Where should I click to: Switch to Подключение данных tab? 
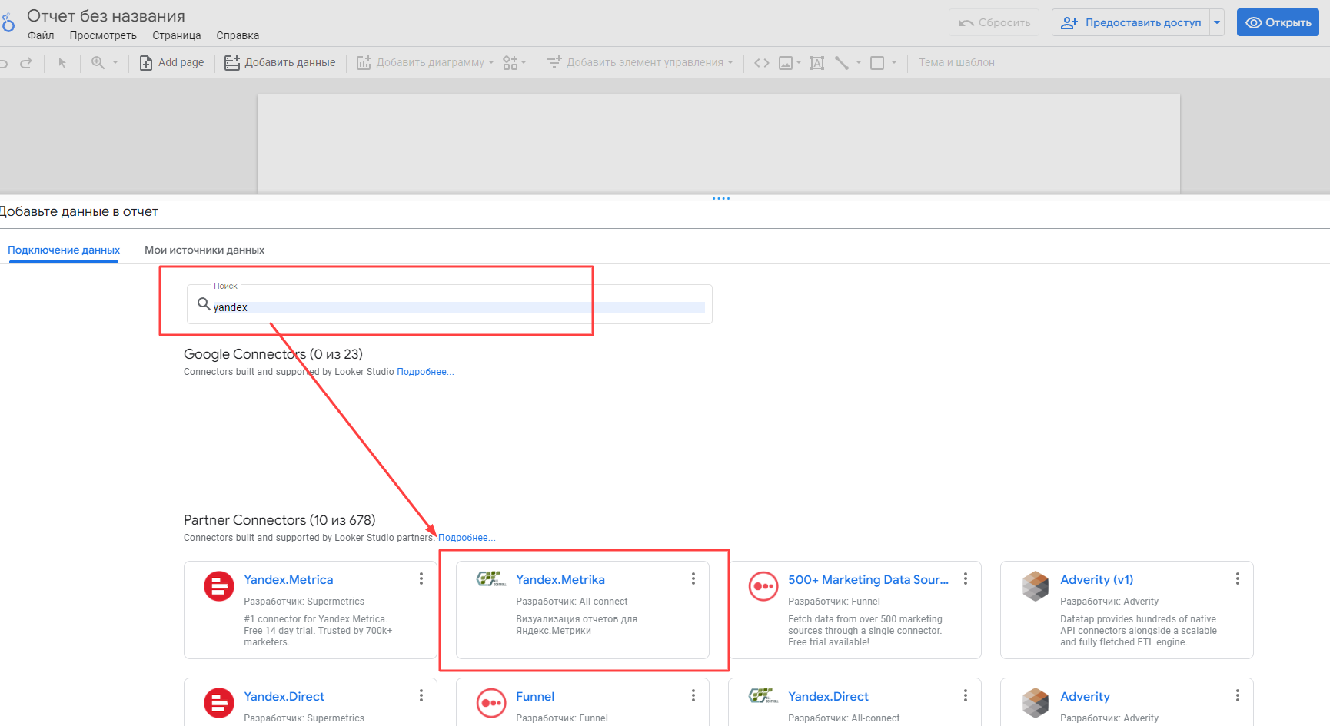[x=64, y=250]
